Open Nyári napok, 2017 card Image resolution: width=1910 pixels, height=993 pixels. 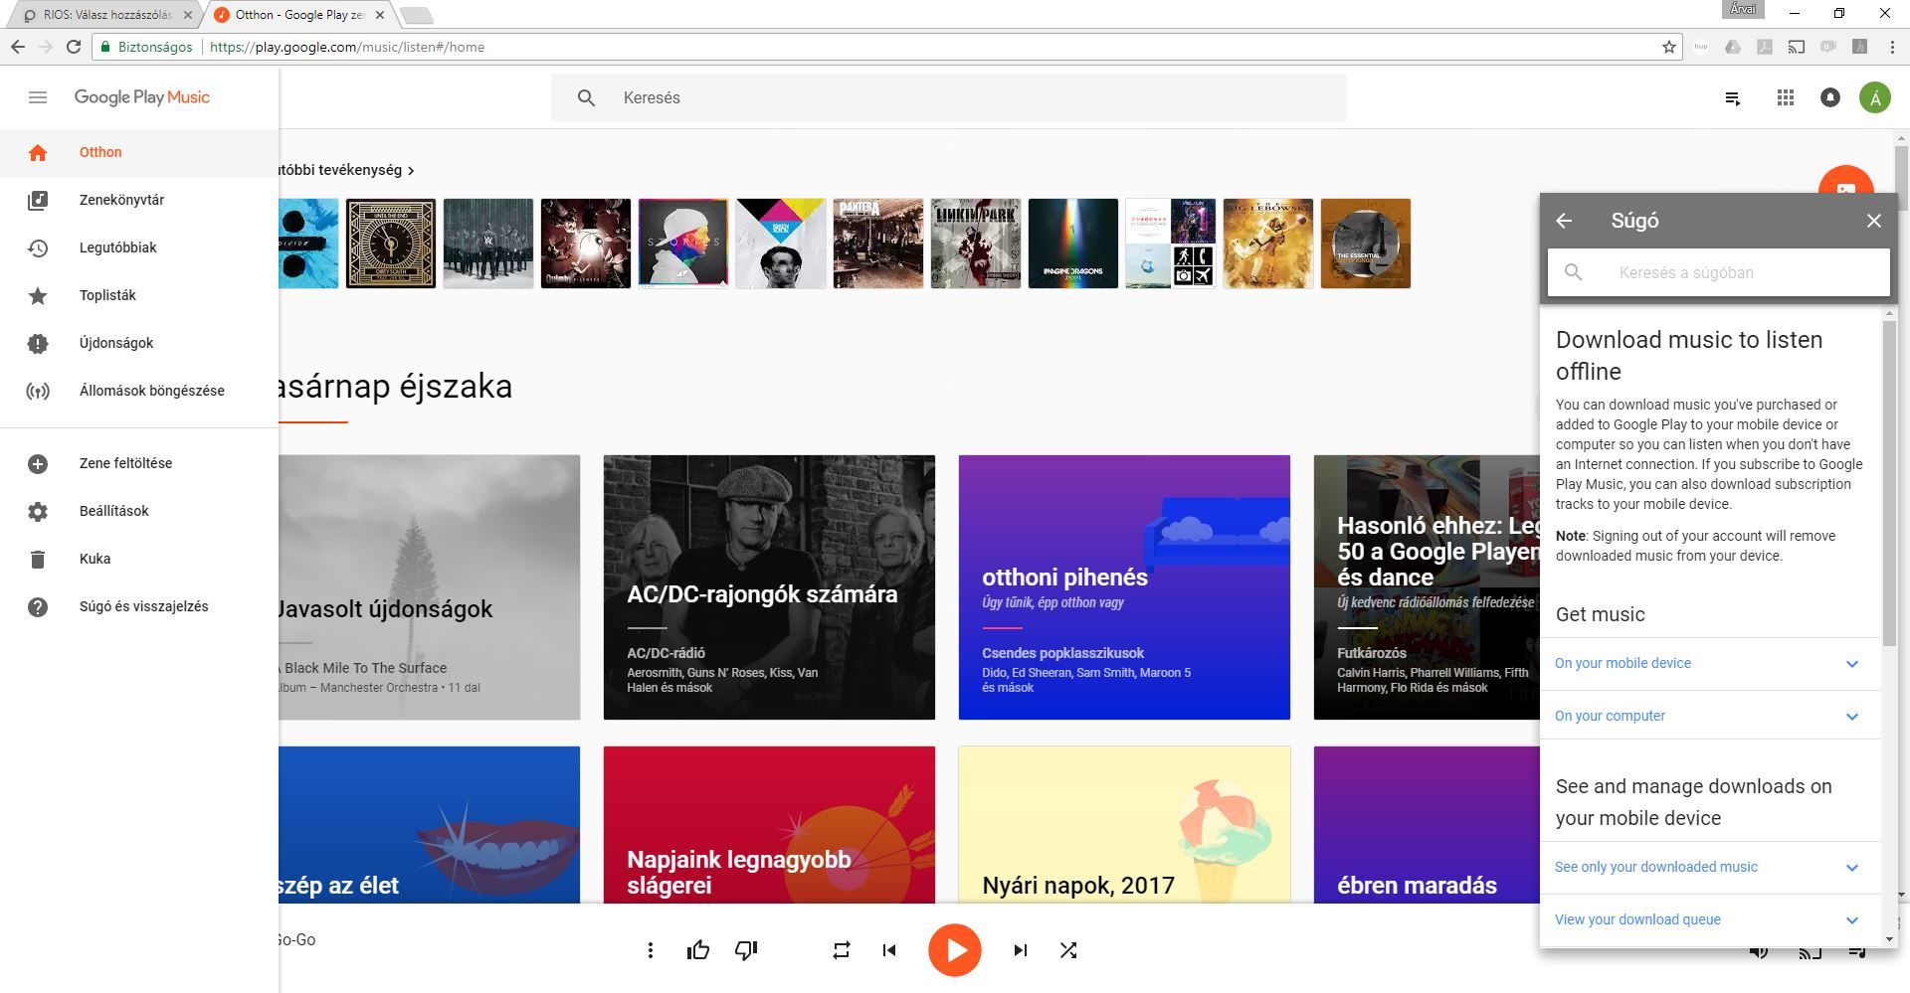pyautogui.click(x=1124, y=825)
